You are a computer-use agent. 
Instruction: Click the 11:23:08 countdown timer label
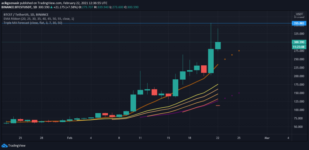click(x=299, y=47)
